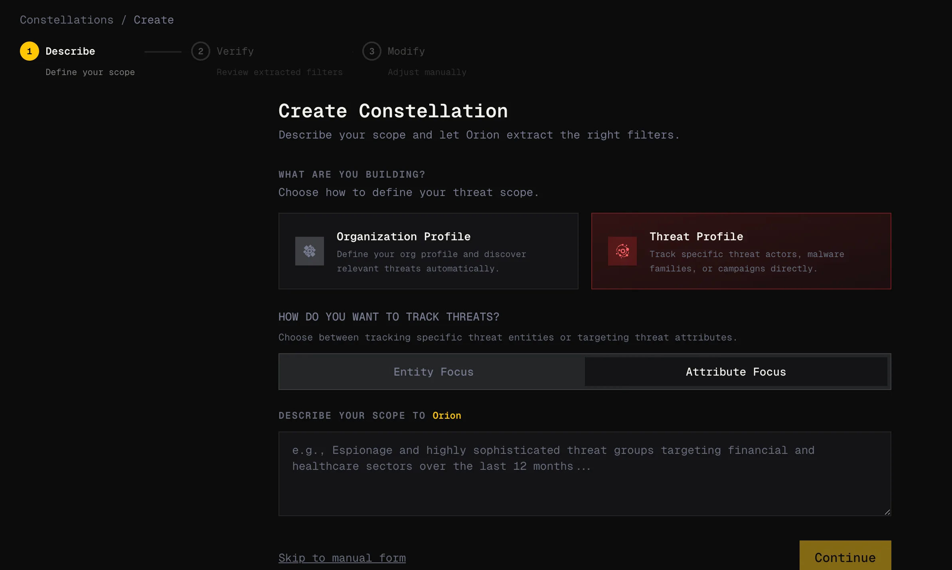Click the Orion highlighted label

(446, 416)
